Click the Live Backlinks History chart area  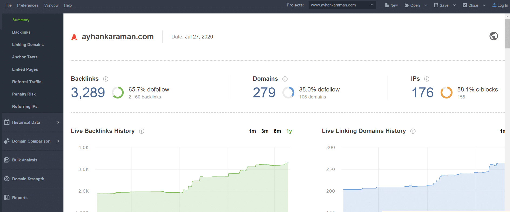point(192,179)
